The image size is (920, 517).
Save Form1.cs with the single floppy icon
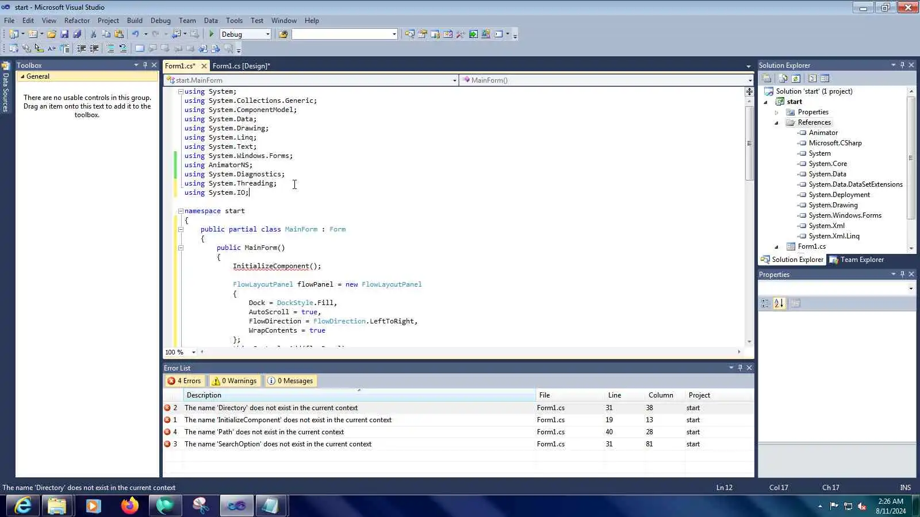(x=64, y=34)
